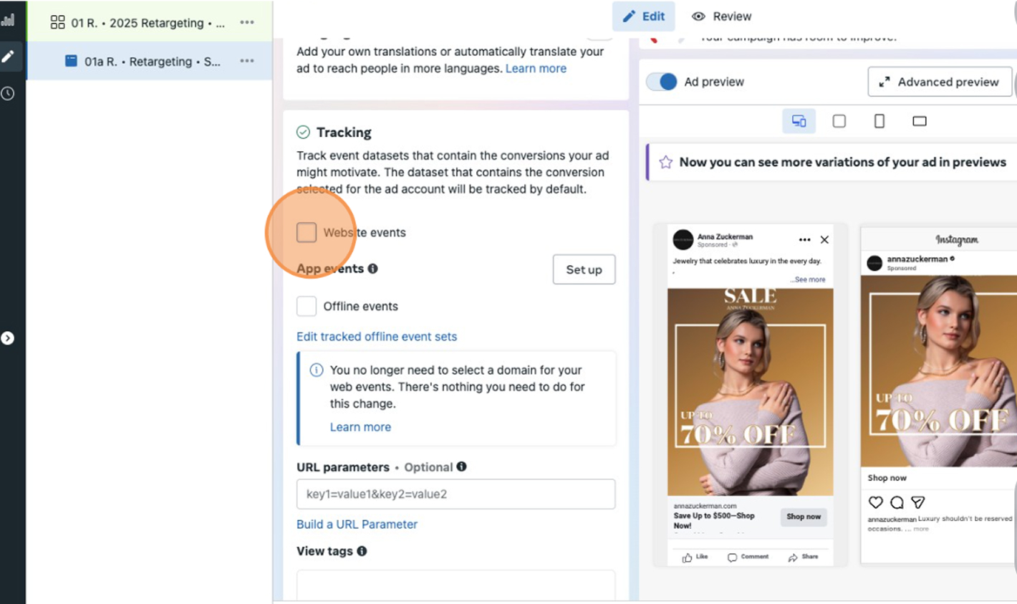Click the URL parameters input field
The width and height of the screenshot is (1017, 604).
click(456, 494)
